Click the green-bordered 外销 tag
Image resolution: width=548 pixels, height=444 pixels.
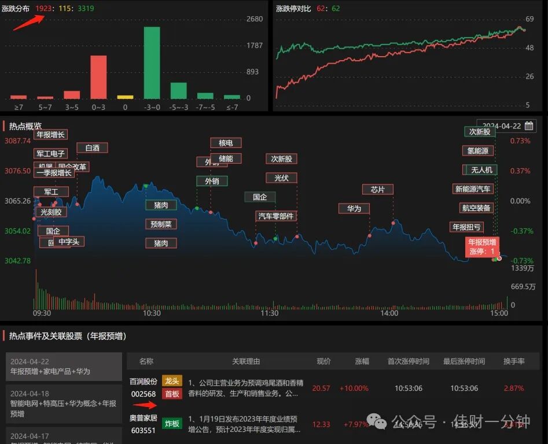coord(212,181)
